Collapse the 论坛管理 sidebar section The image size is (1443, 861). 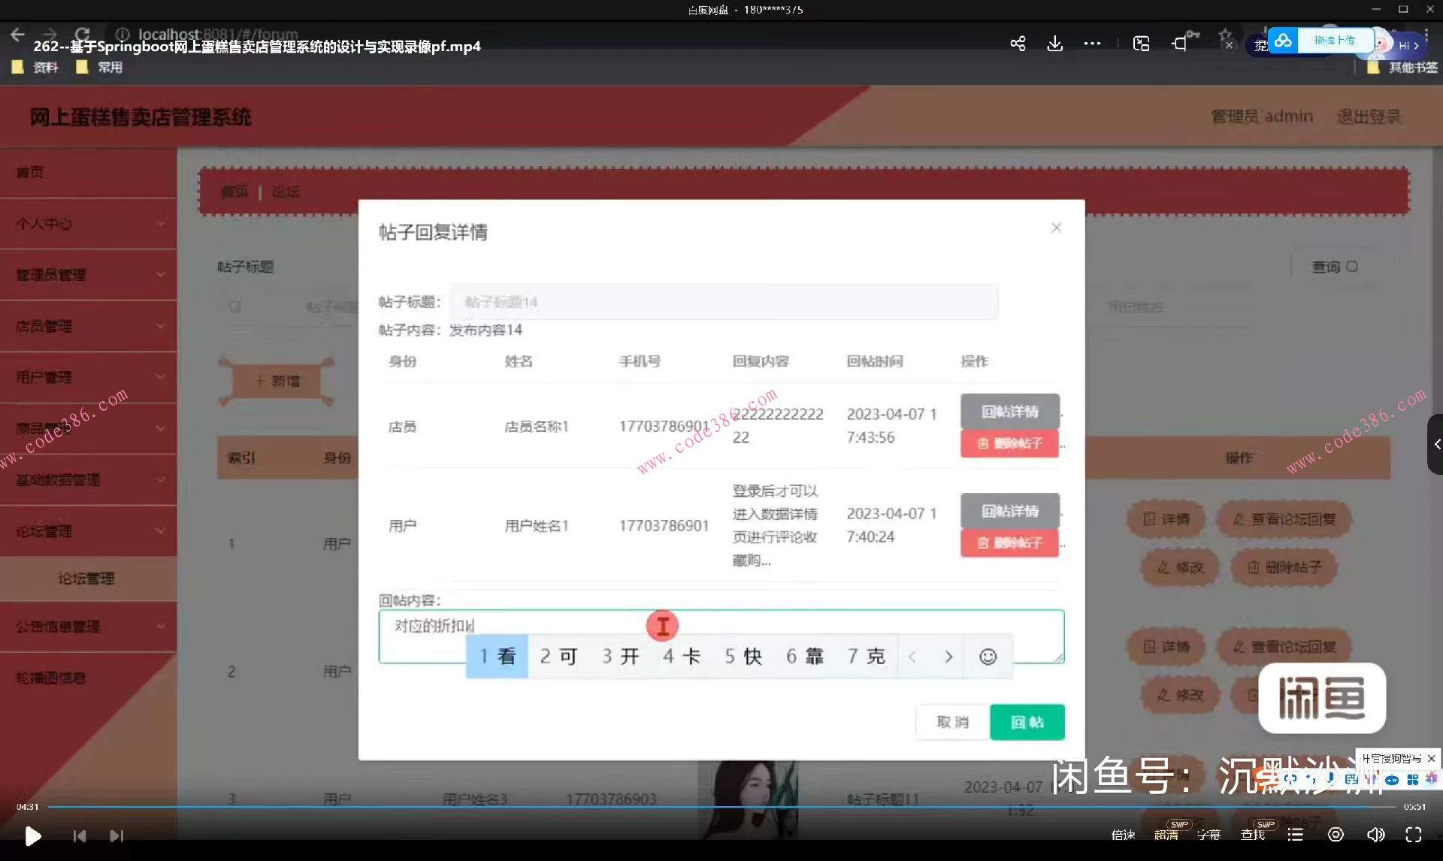(x=89, y=530)
